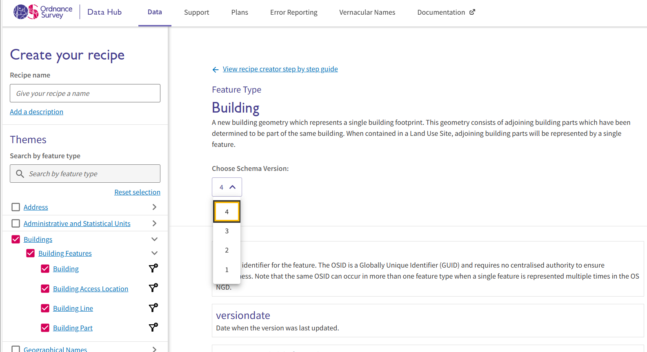
Task: Open View recipe creator step by step guide
Action: pos(280,69)
